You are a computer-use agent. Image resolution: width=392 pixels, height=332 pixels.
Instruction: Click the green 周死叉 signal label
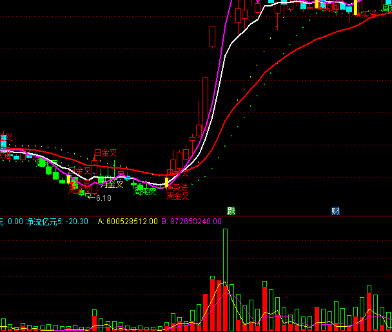[144, 191]
